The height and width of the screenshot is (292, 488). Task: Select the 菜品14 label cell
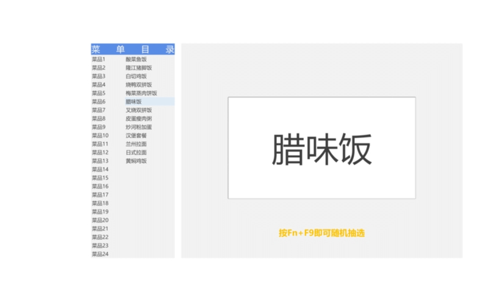click(100, 170)
